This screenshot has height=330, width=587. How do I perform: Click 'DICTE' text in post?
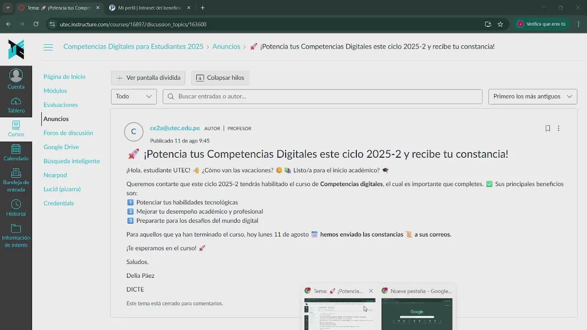click(x=135, y=290)
